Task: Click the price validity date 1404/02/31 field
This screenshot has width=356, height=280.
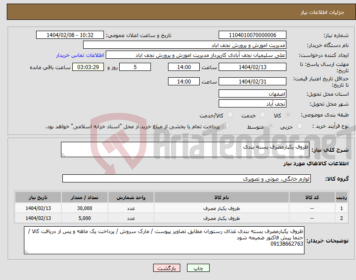Action: [x=252, y=81]
